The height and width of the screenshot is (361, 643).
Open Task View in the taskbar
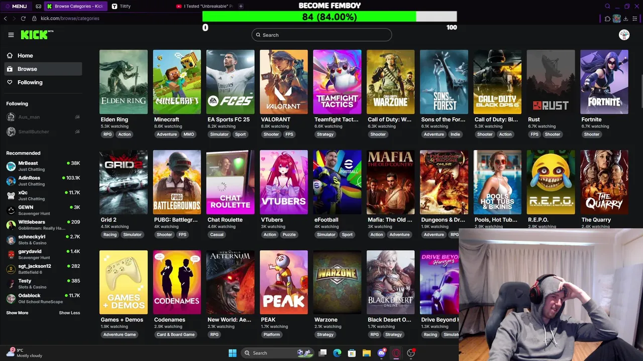[323, 353]
